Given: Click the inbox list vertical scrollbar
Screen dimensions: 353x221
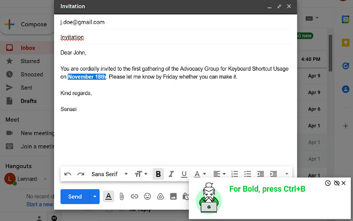Looking at the screenshot, I should [330, 53].
